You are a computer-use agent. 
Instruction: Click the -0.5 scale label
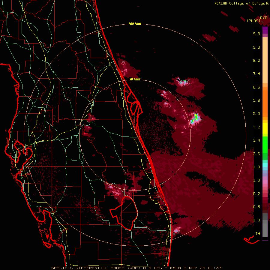tap(255, 207)
